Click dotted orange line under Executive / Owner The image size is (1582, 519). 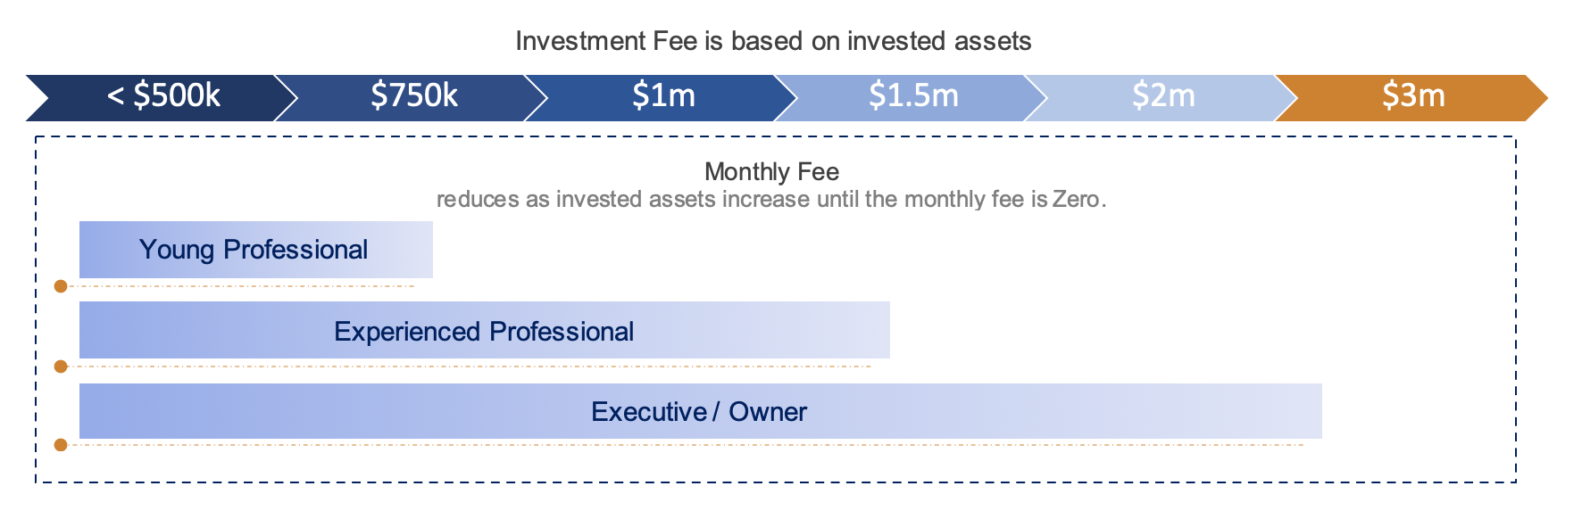(687, 445)
